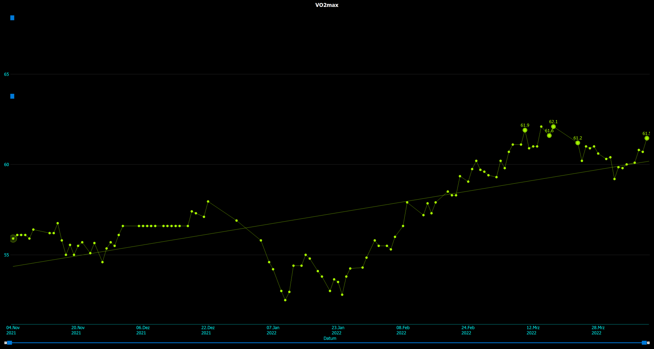The height and width of the screenshot is (349, 654).
Task: Click the lower blue handle on the vertical axis
Action: (x=12, y=96)
